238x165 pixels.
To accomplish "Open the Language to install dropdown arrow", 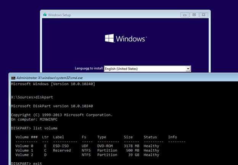I will (x=188, y=69).
